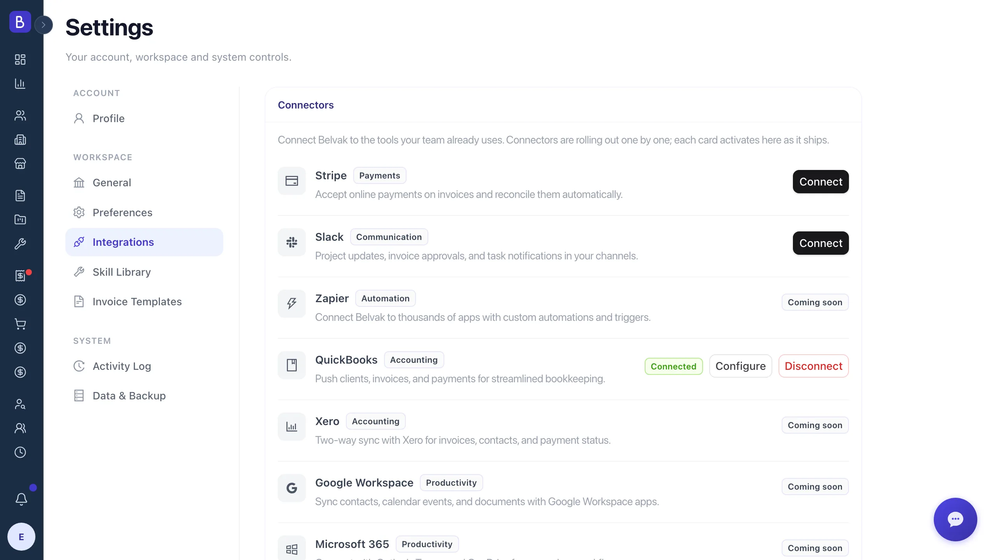996x560 pixels.
Task: Click the Slack logo icon tile
Action: pos(292,242)
